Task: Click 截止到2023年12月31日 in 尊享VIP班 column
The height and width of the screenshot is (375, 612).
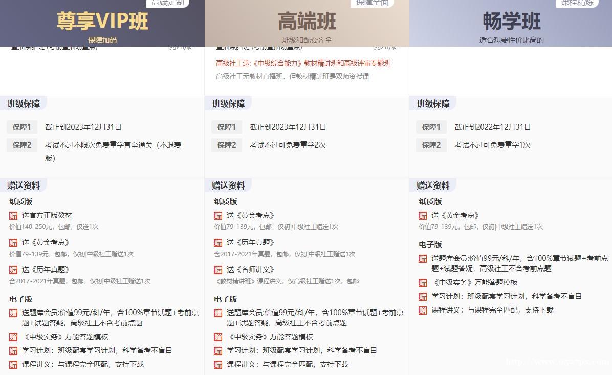Action: (x=83, y=128)
